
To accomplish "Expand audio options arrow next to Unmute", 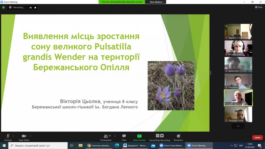I will (x=13, y=136).
